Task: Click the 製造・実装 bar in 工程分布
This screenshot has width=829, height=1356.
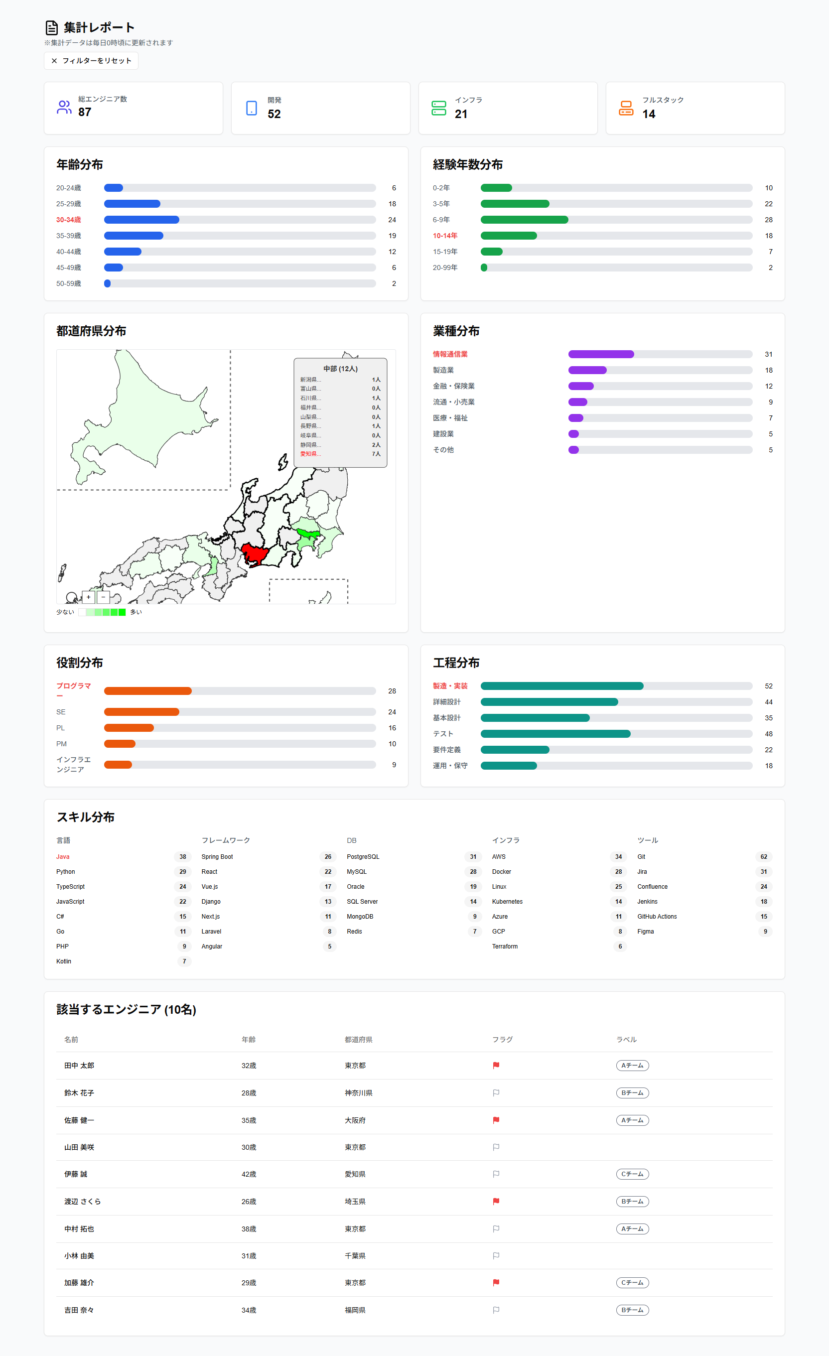Action: point(561,686)
